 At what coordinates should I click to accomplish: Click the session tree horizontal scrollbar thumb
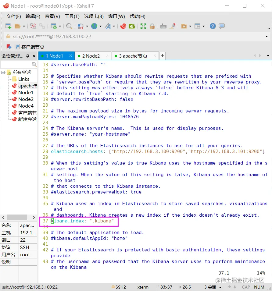[x=17, y=217]
